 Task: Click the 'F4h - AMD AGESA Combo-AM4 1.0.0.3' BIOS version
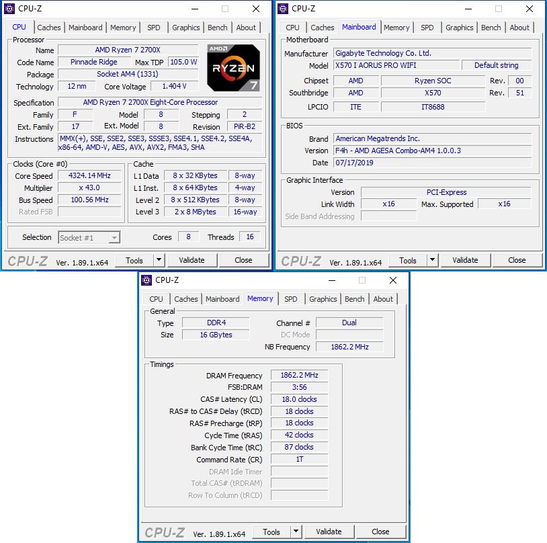[433, 151]
